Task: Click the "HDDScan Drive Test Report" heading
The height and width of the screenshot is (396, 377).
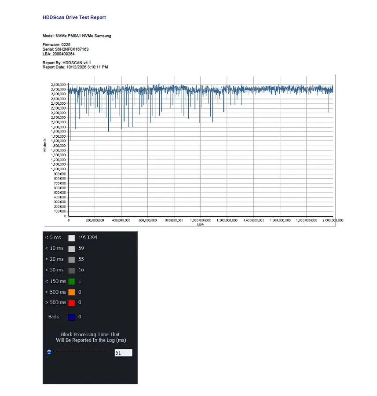Action: coord(74,18)
